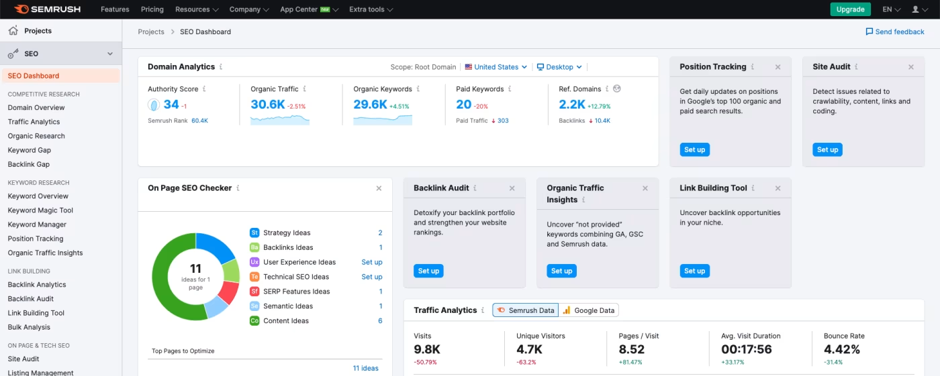This screenshot has width=940, height=376.
Task: Click info icon next to Domain Analytics
Action: tap(221, 67)
